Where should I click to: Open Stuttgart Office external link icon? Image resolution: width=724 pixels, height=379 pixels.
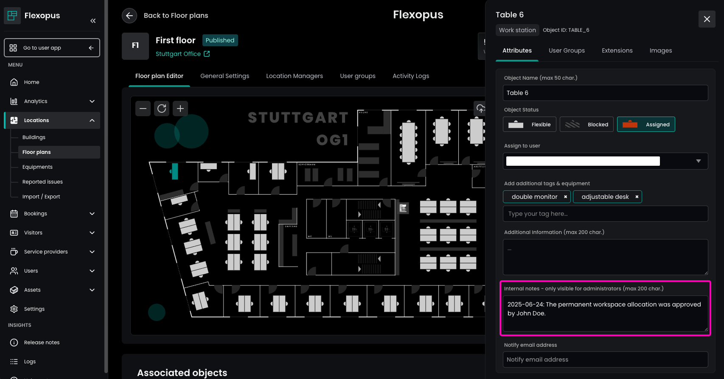(207, 54)
